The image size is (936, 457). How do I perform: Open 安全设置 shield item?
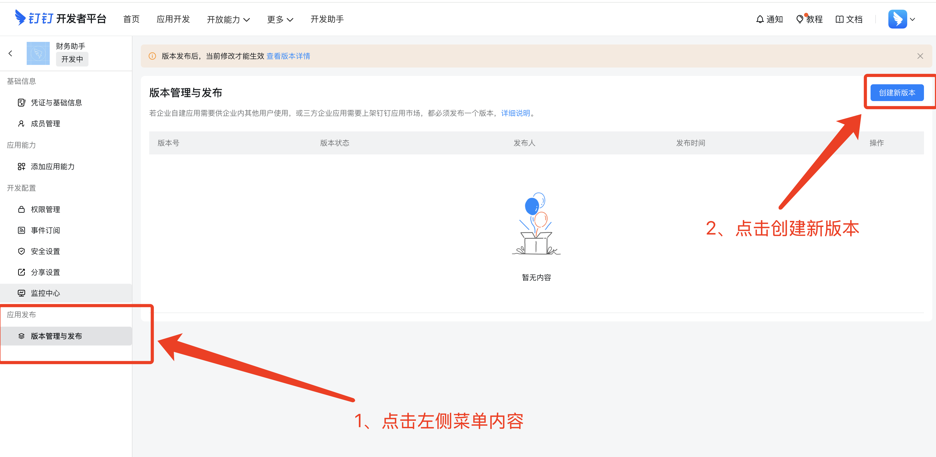coord(45,251)
